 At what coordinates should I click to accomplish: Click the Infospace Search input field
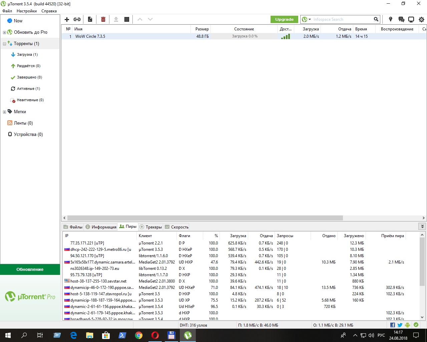pyautogui.click(x=342, y=19)
